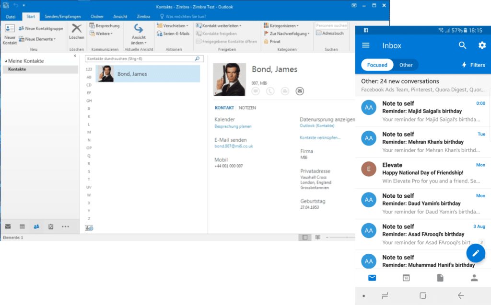The height and width of the screenshot is (305, 491).
Task: Open the Neue Elemente dropdown
Action: point(37,39)
